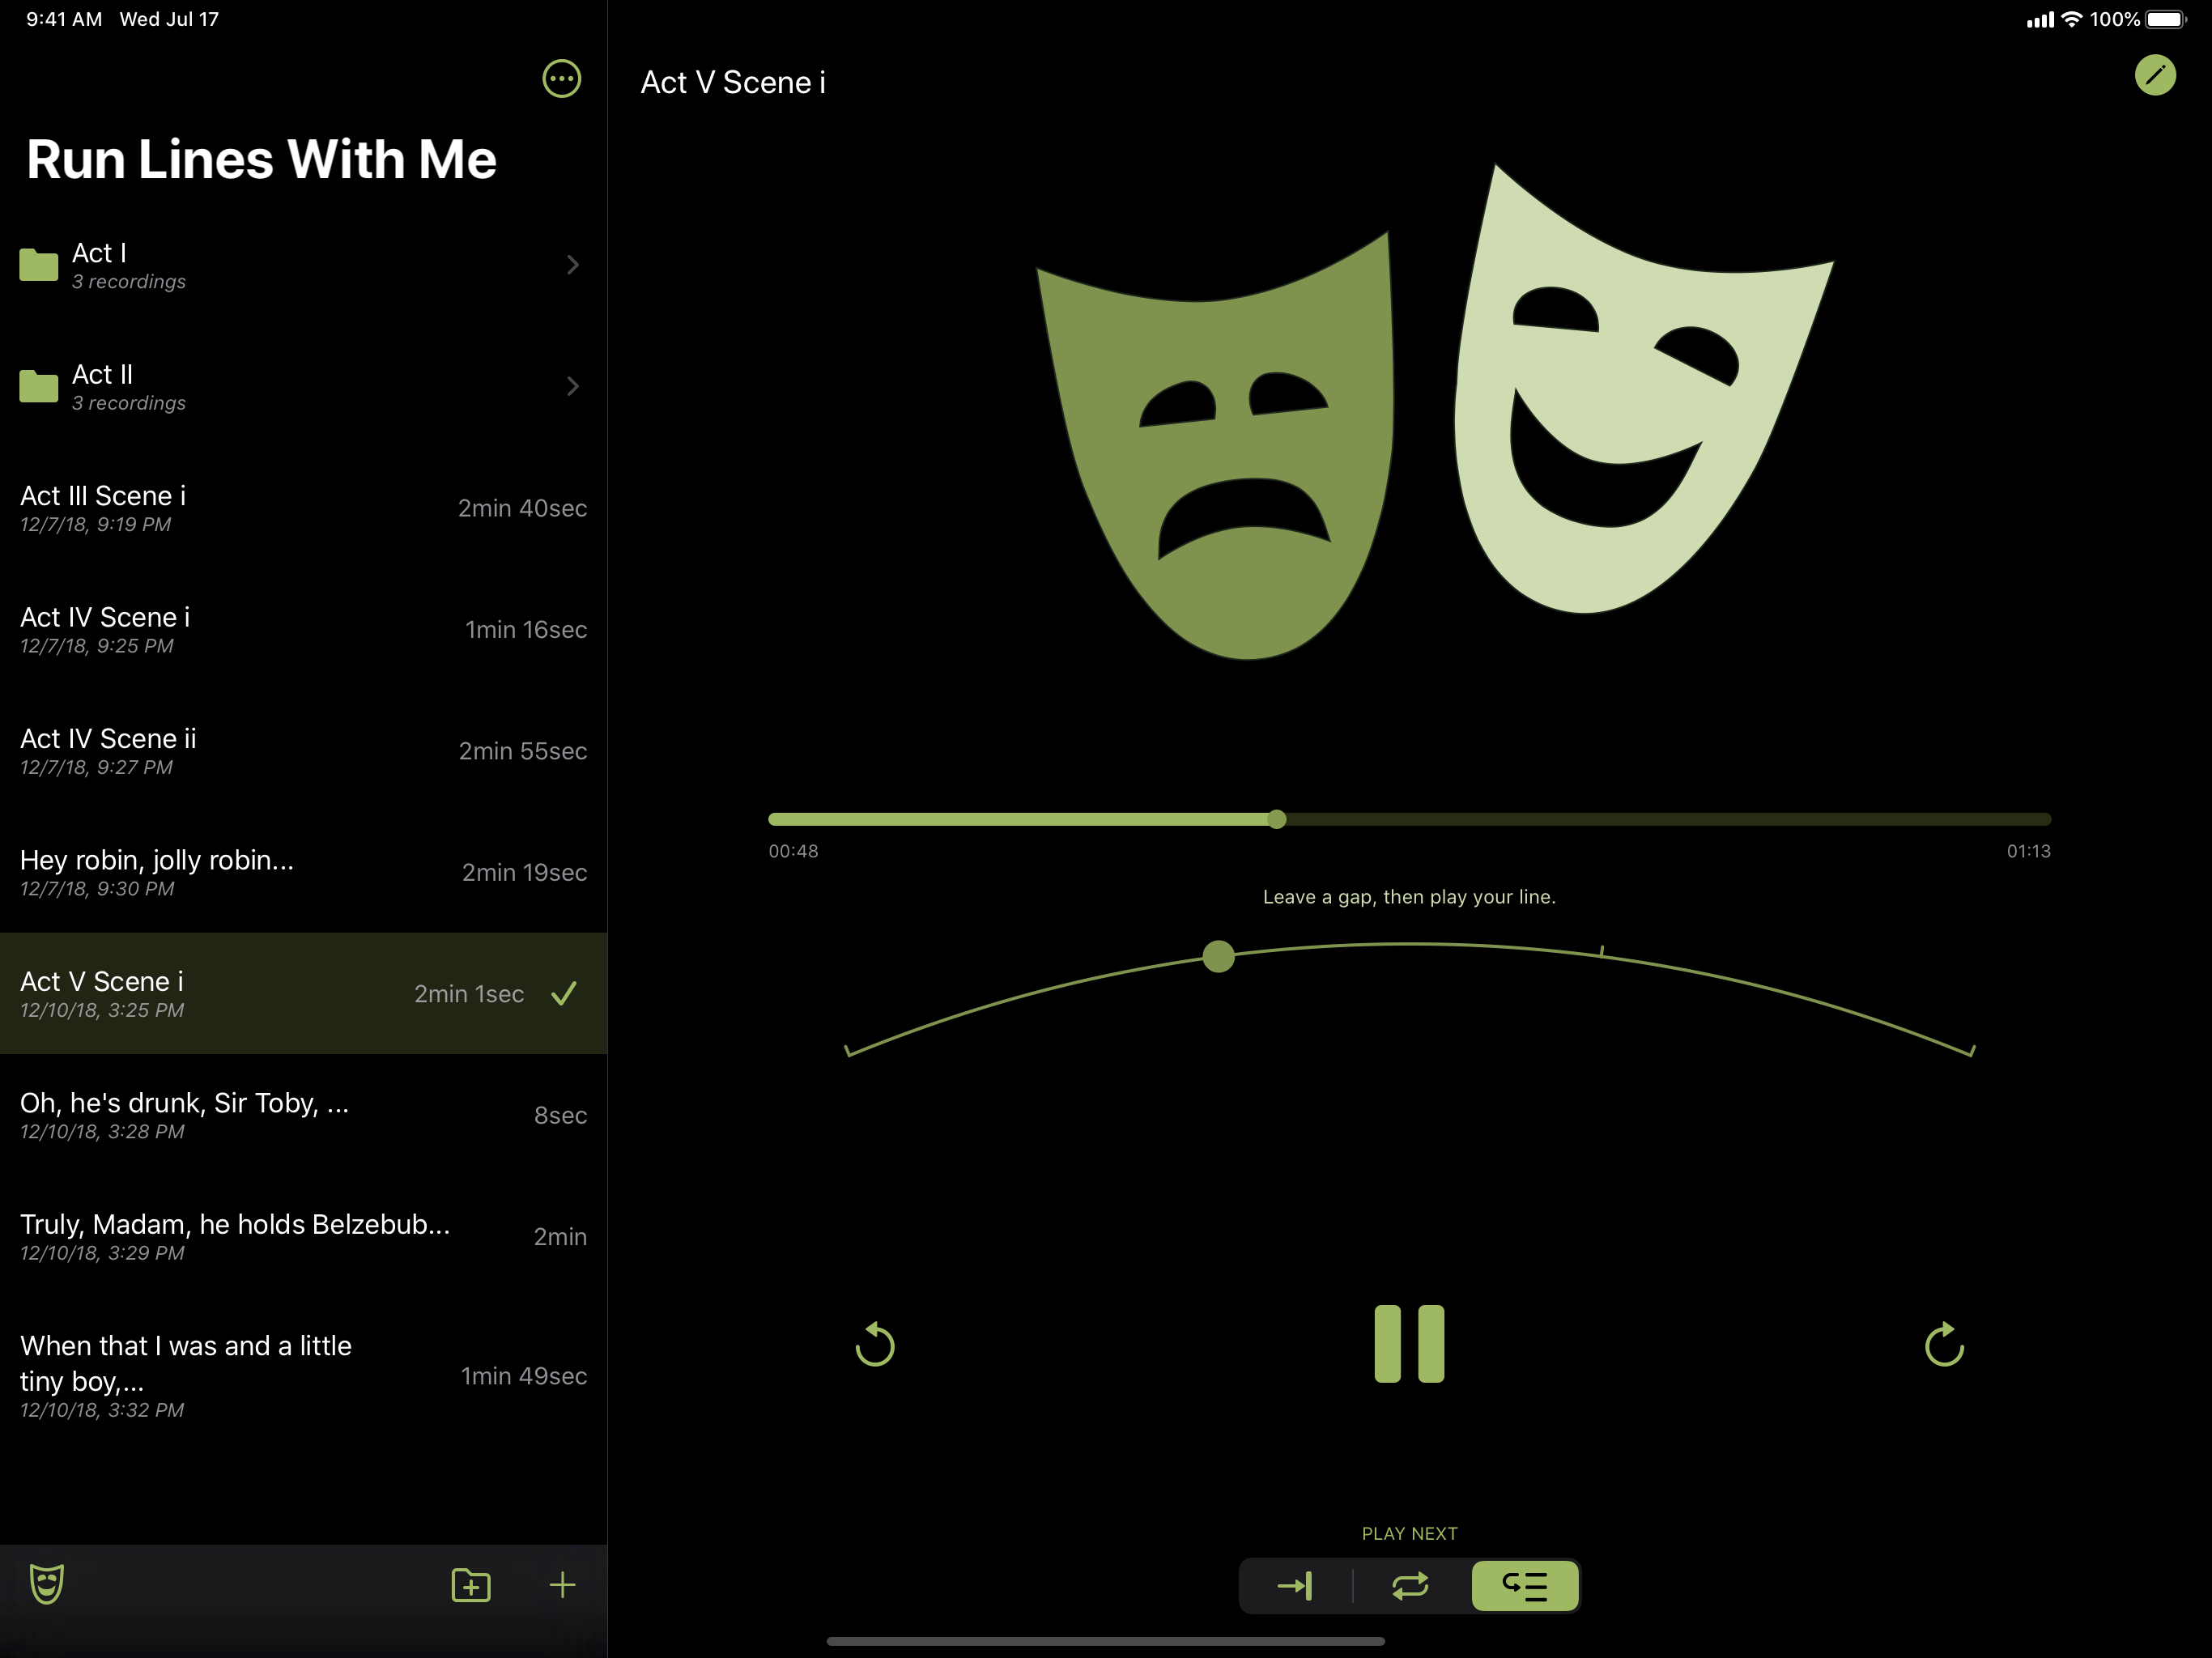Create a new folder with the folder-plus icon
This screenshot has height=1658, width=2212.
pos(470,1585)
